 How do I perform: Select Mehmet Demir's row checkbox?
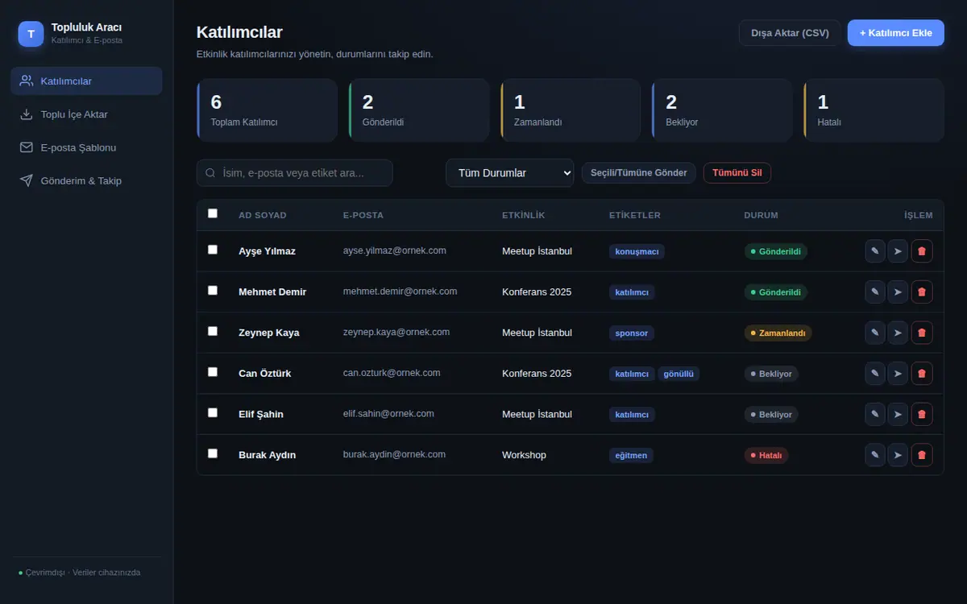click(213, 290)
